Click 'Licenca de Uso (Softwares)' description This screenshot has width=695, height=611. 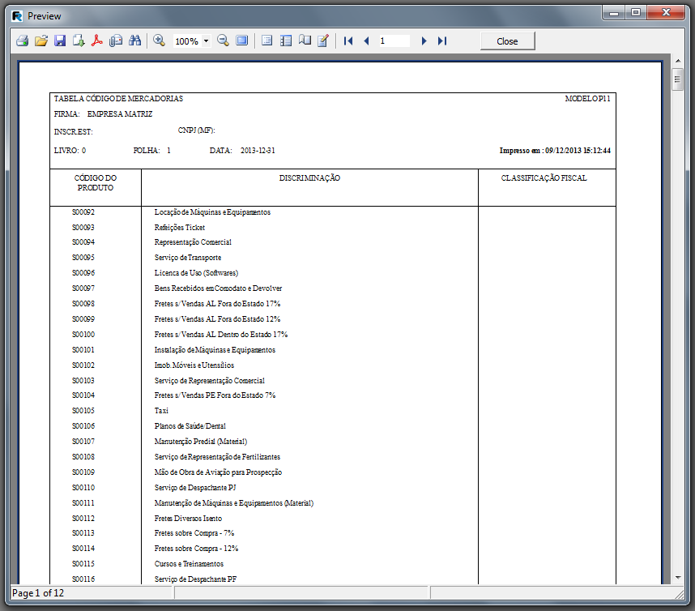pyautogui.click(x=196, y=273)
